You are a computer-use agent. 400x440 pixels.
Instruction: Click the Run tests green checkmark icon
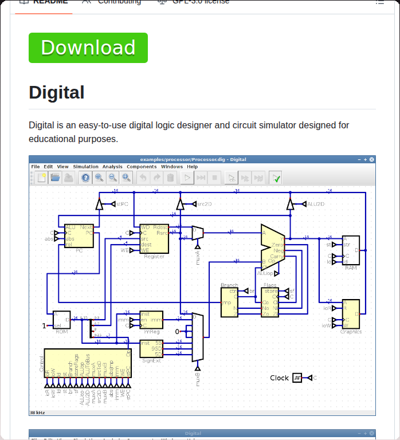pos(276,178)
